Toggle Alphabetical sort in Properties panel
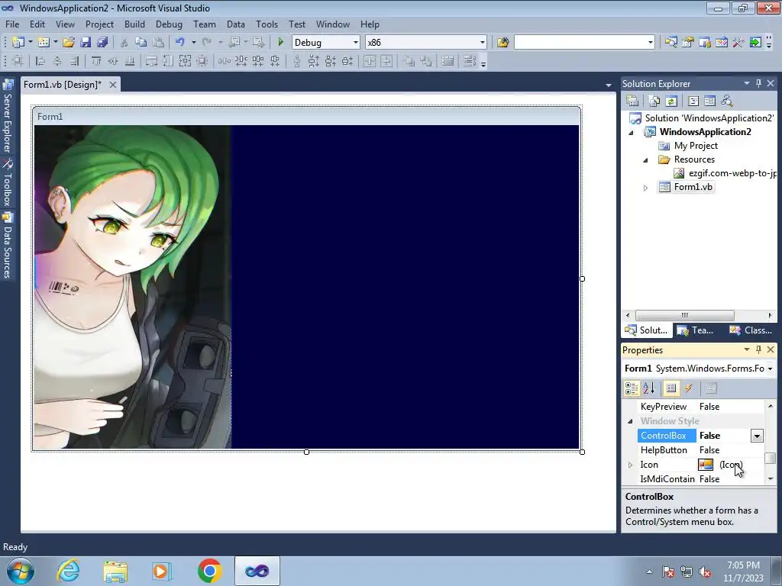Screen dimensions: 782x586 click(648, 388)
